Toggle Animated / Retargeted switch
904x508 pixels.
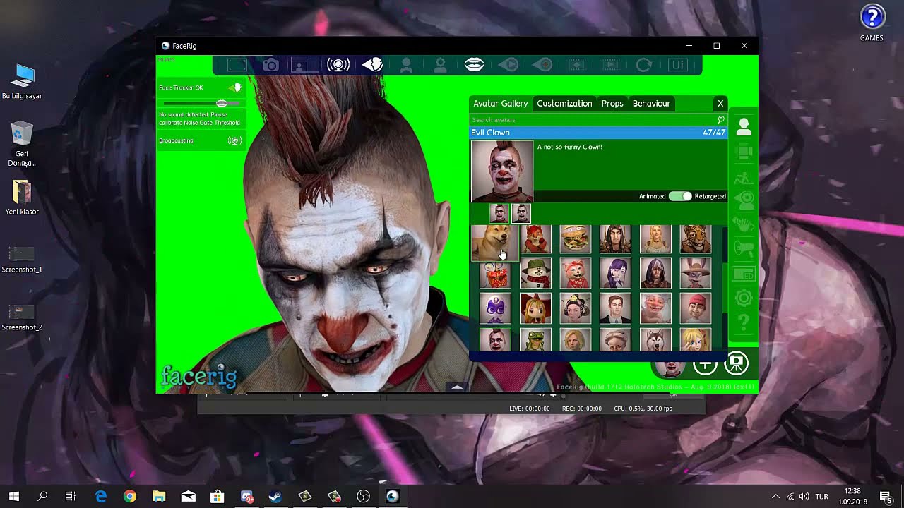coord(680,196)
